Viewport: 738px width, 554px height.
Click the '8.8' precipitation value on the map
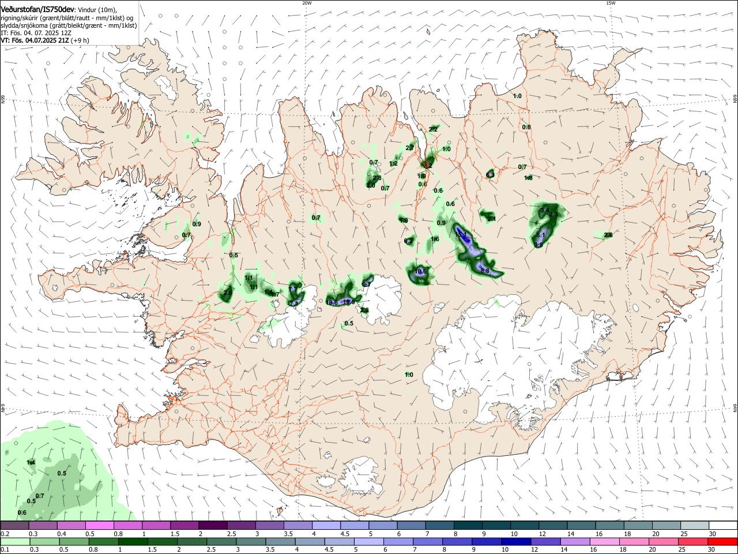pos(485,271)
